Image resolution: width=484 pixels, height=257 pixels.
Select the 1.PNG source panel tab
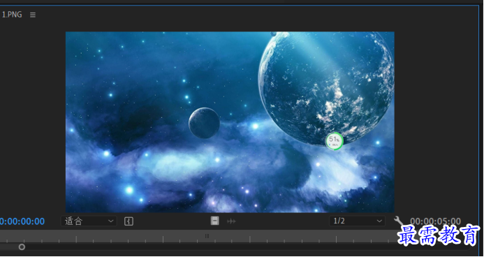pos(12,15)
